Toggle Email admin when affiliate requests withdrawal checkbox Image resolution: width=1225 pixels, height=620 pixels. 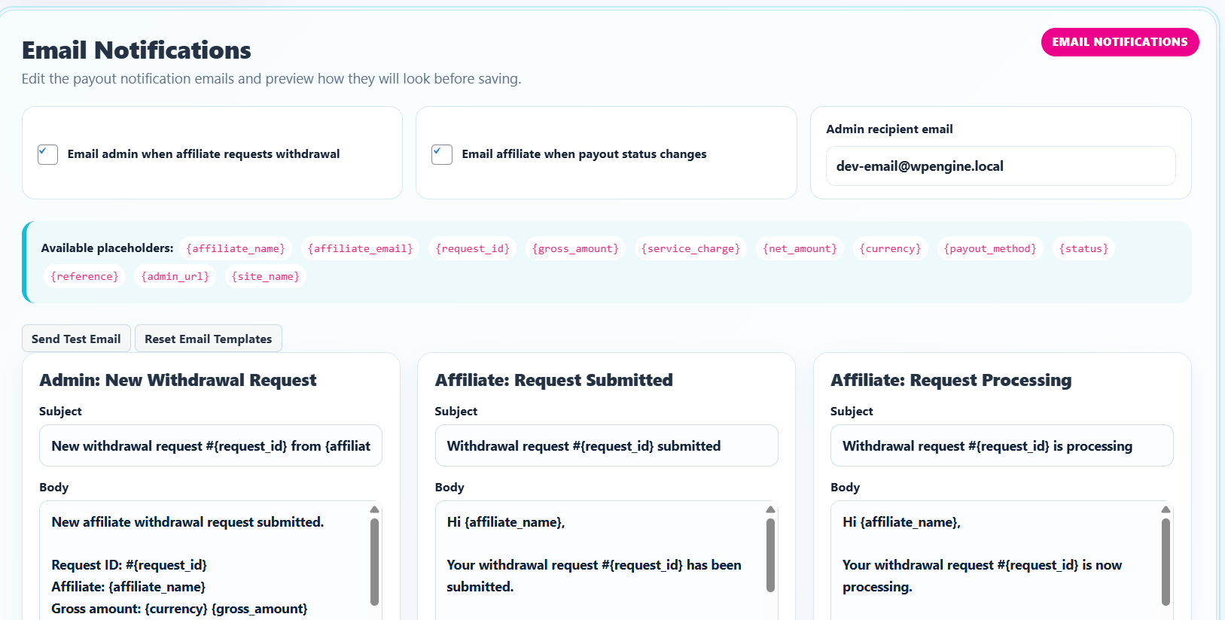click(48, 154)
